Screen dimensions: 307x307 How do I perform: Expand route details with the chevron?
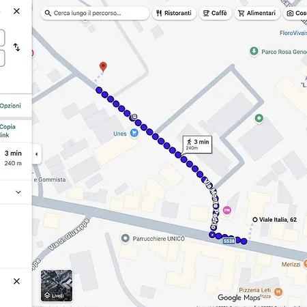pyautogui.click(x=18, y=192)
